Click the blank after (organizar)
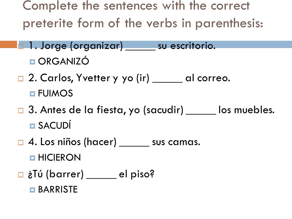 pos(141,50)
